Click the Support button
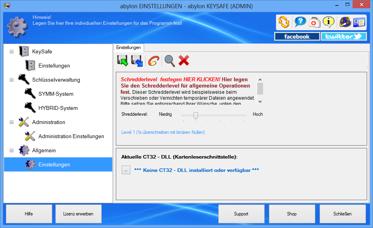 point(241,214)
